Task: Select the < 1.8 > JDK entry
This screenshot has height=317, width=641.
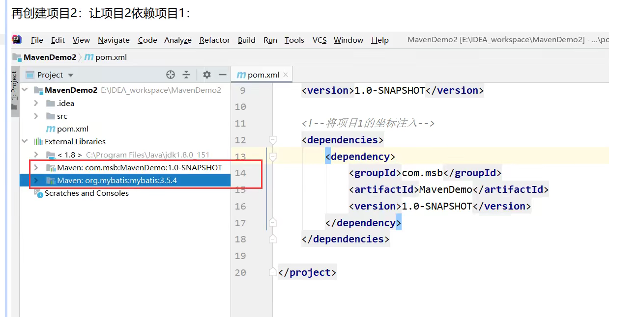Action: [x=69, y=155]
